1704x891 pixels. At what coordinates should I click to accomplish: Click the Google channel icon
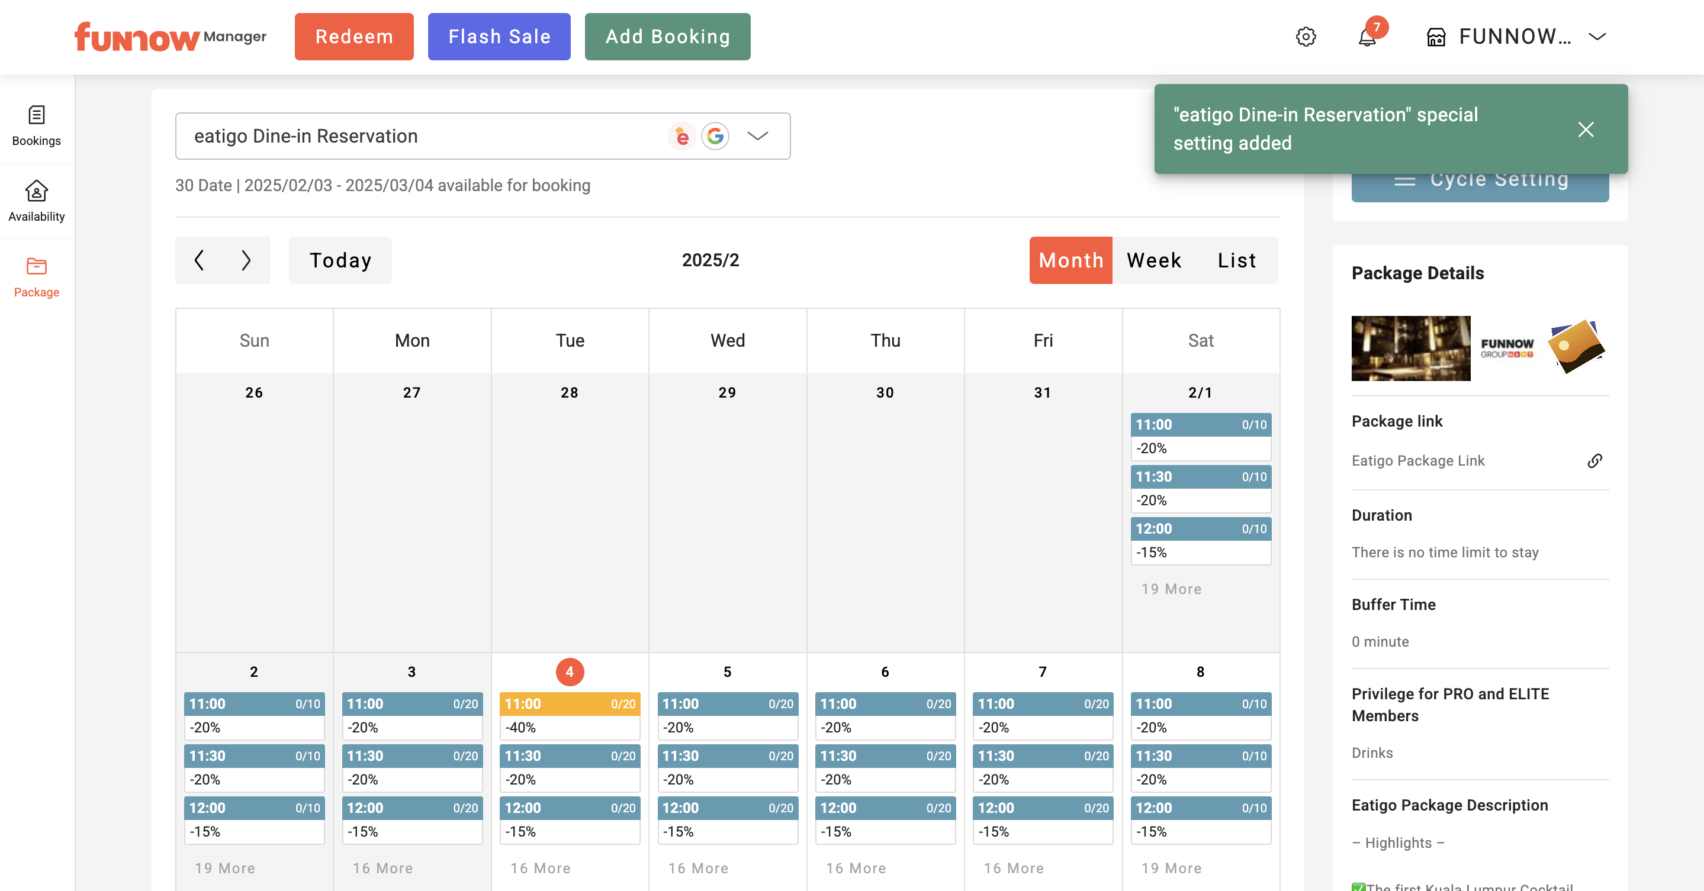tap(715, 136)
